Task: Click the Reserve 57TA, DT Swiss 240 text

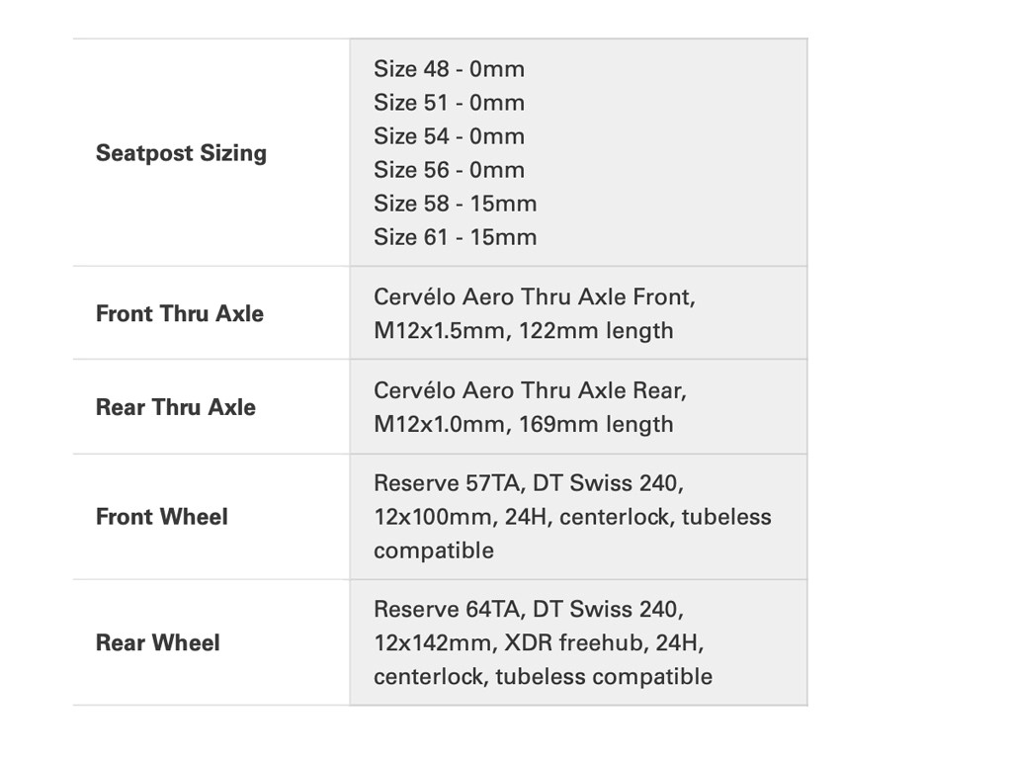Action: click(528, 484)
